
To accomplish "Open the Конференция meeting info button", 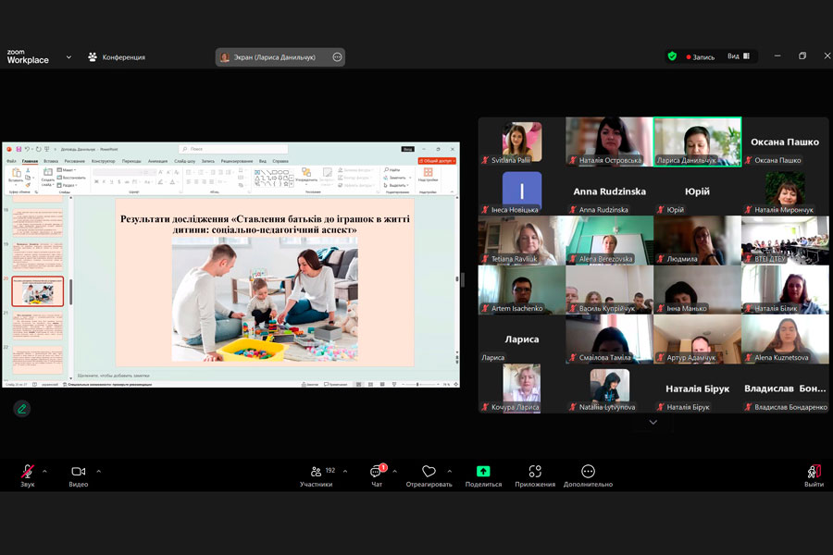I will (117, 56).
